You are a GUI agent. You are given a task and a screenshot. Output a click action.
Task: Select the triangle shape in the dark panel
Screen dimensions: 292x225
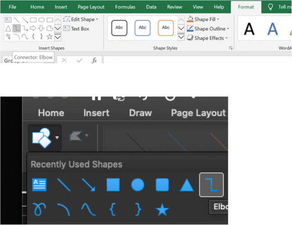pyautogui.click(x=187, y=185)
